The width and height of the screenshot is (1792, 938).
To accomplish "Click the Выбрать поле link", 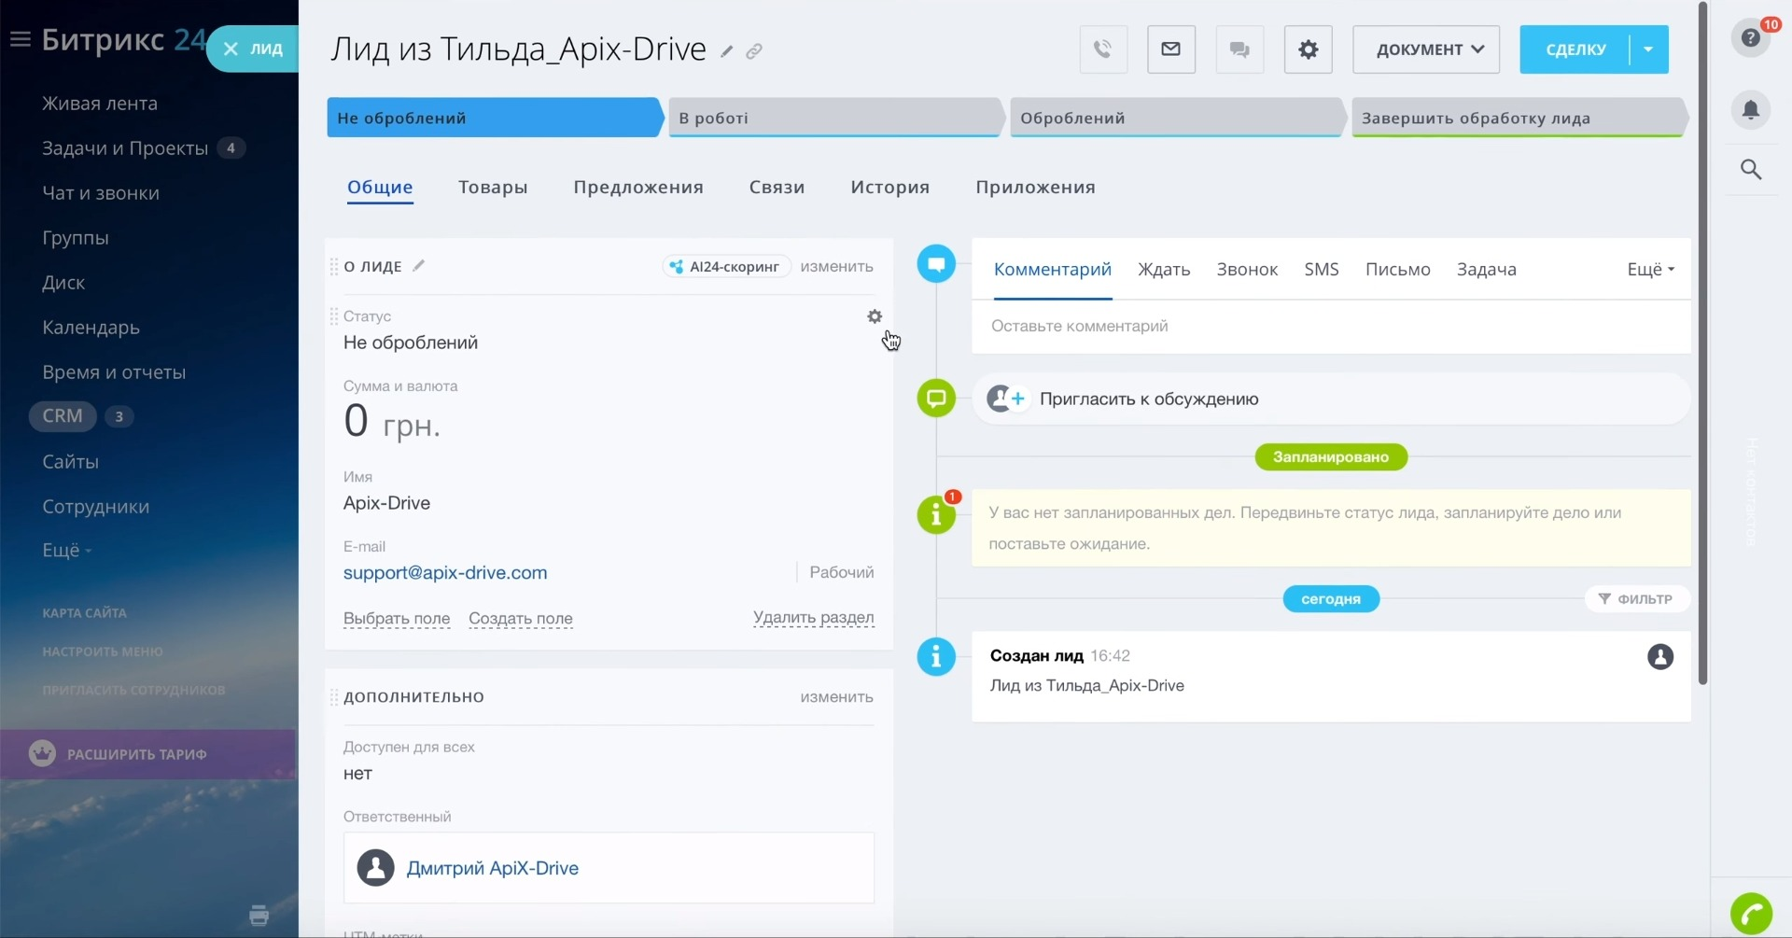I will pyautogui.click(x=397, y=618).
